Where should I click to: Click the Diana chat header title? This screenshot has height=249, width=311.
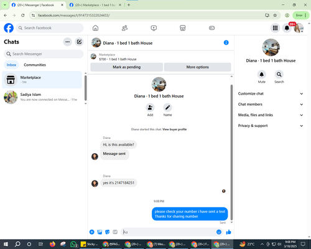tap(128, 43)
